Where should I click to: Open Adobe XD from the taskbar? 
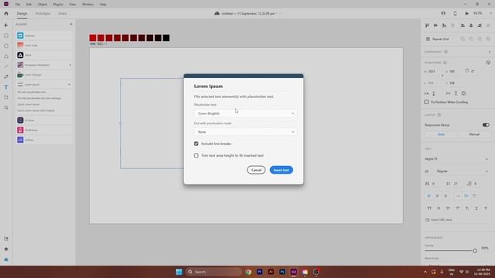click(294, 272)
